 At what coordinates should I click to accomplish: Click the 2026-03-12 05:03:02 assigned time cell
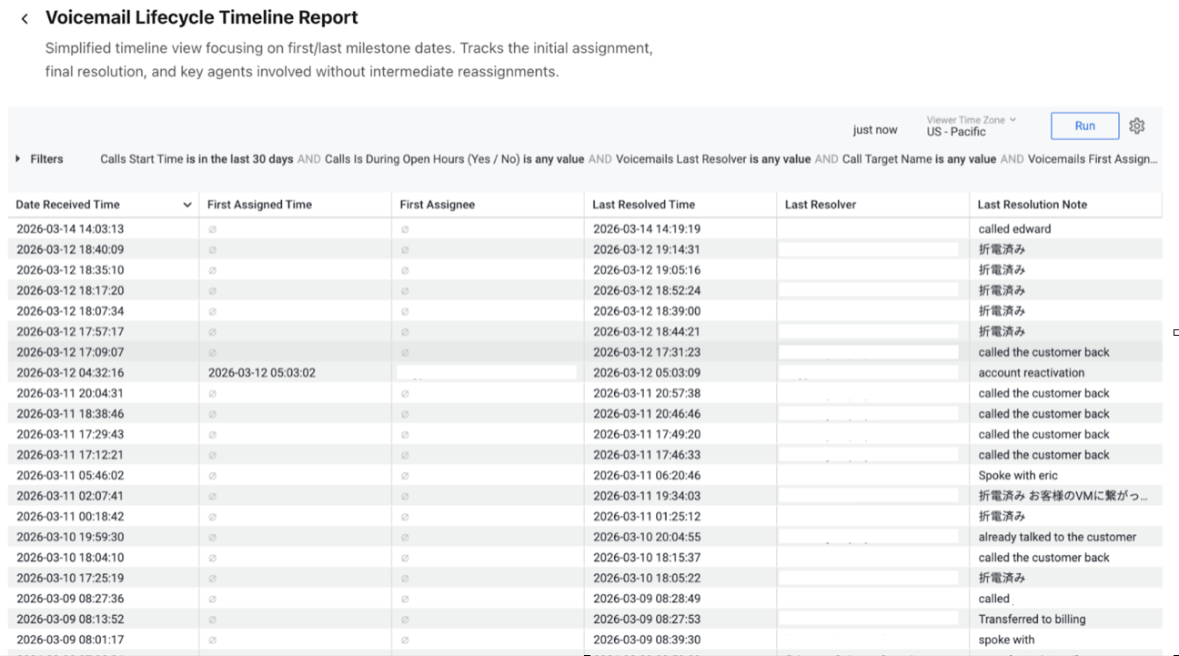click(x=263, y=371)
